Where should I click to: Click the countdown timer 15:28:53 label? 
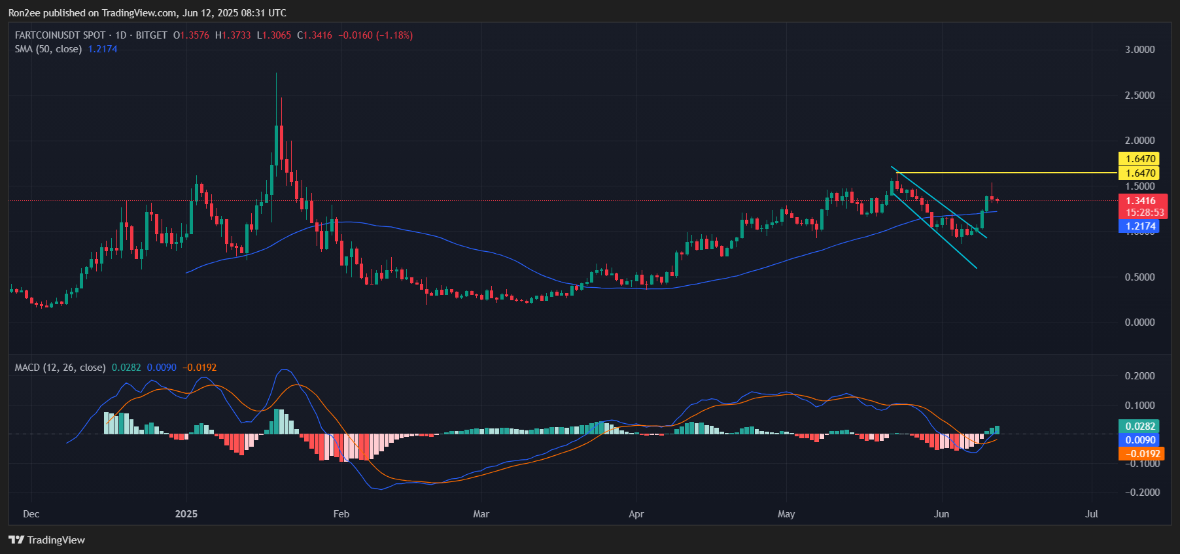pyautogui.click(x=1144, y=213)
